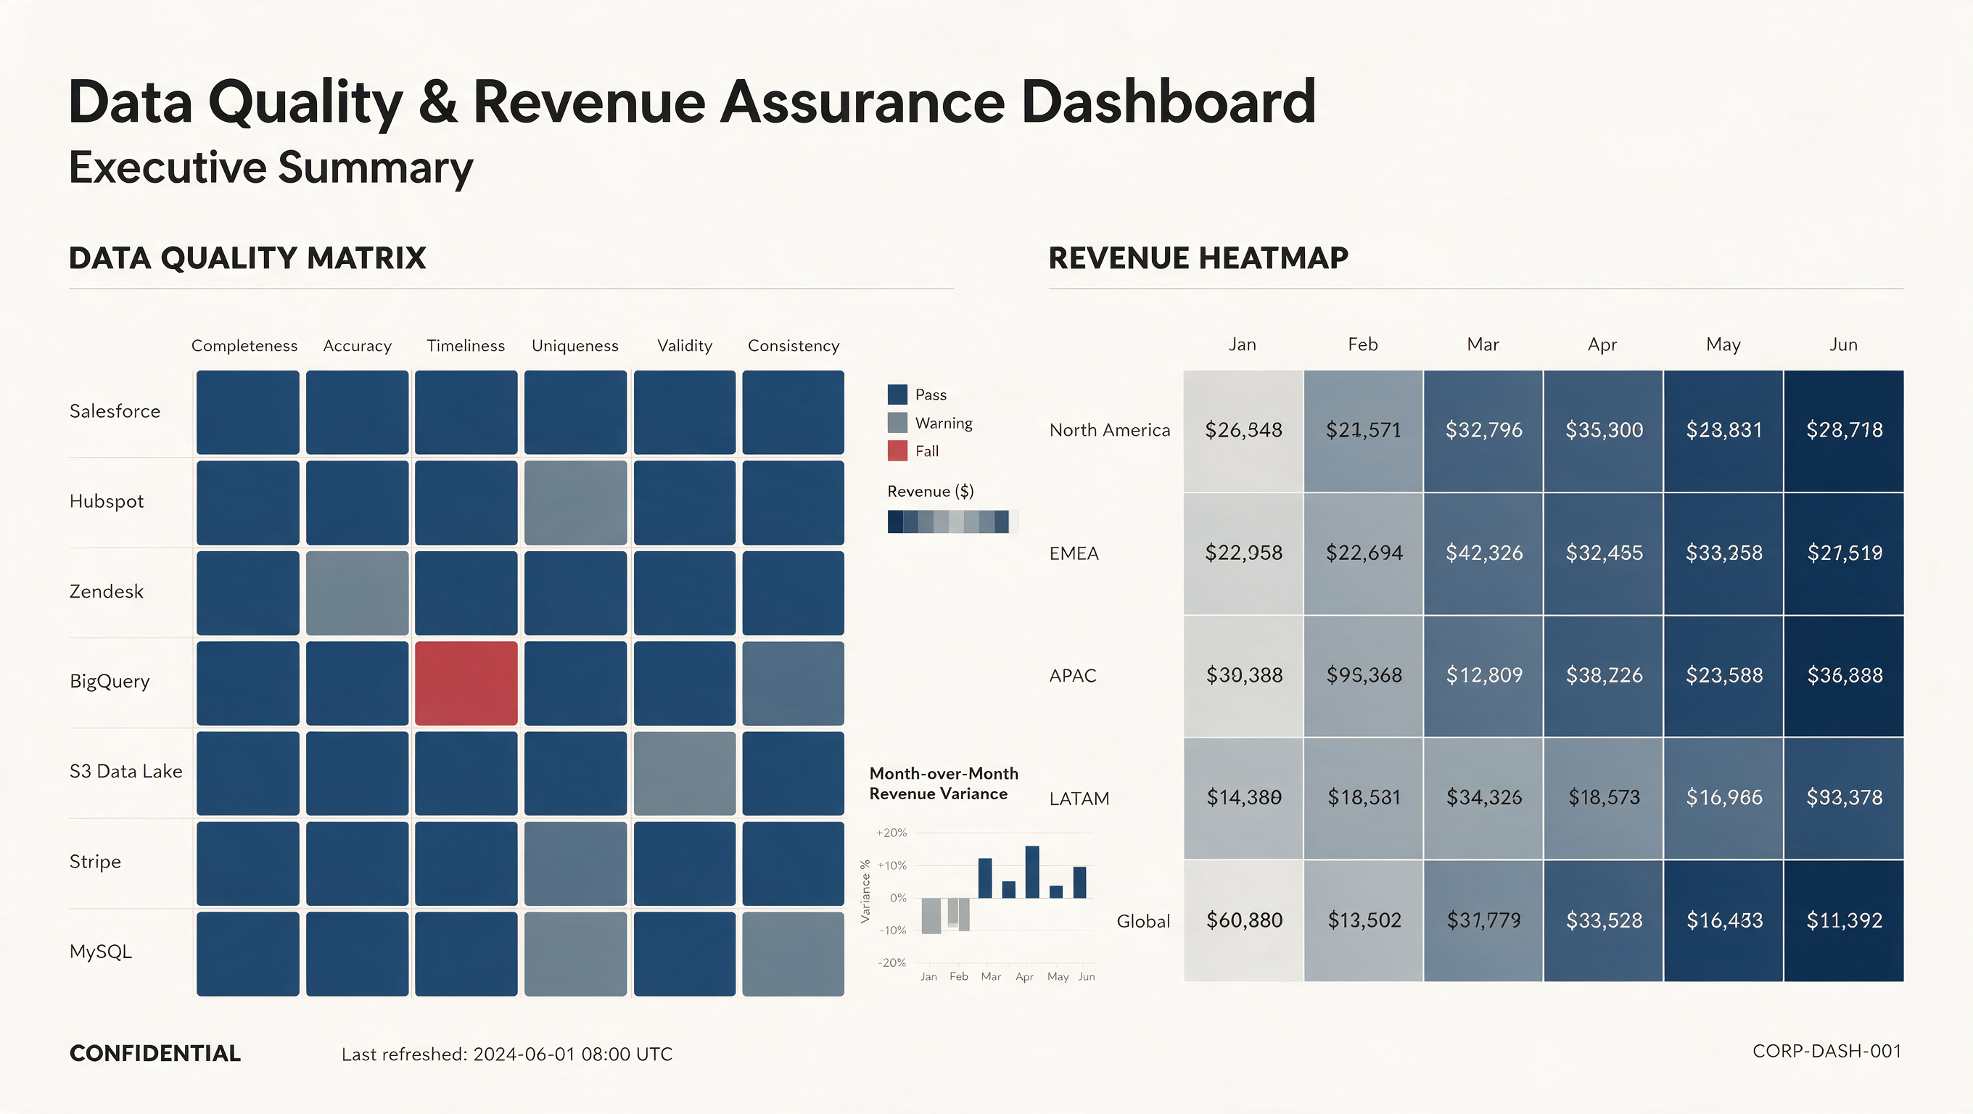Click the North America region label
Viewport: 1973px width, 1114px height.
tap(1110, 430)
